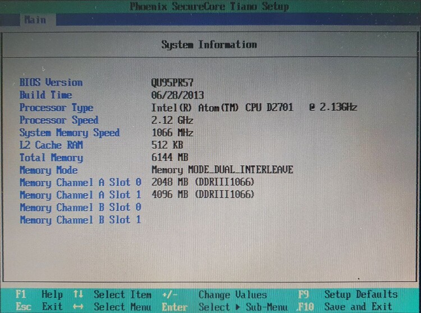Click the QU95PR57 BIOS version value

coord(172,83)
